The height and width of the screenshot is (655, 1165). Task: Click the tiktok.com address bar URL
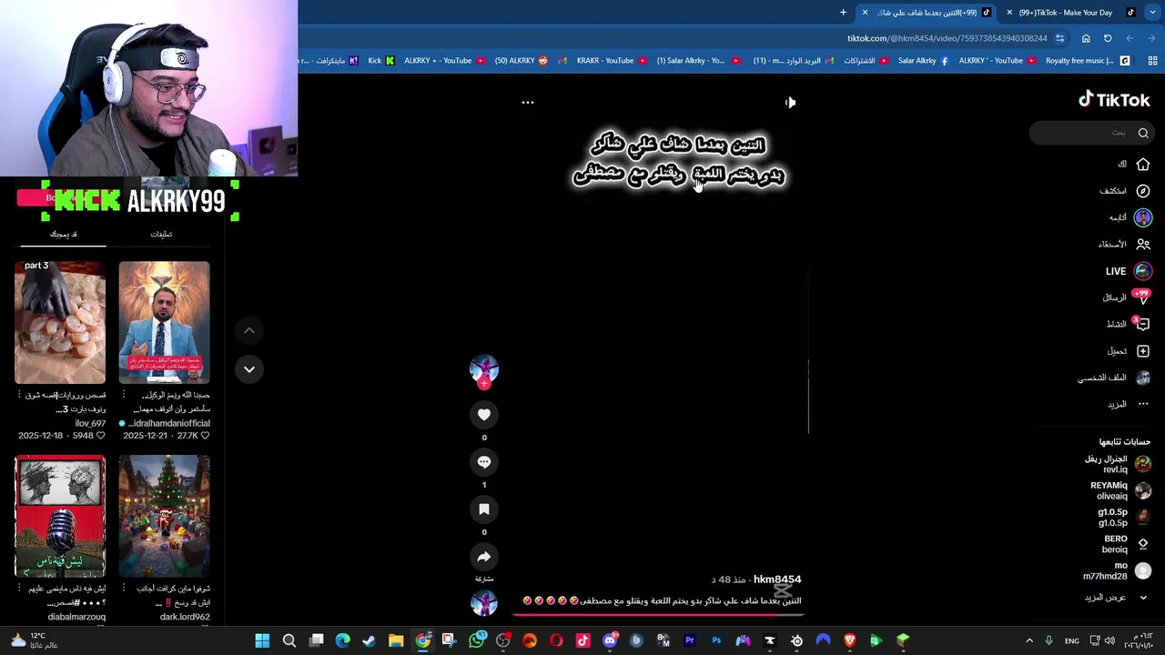pos(947,38)
